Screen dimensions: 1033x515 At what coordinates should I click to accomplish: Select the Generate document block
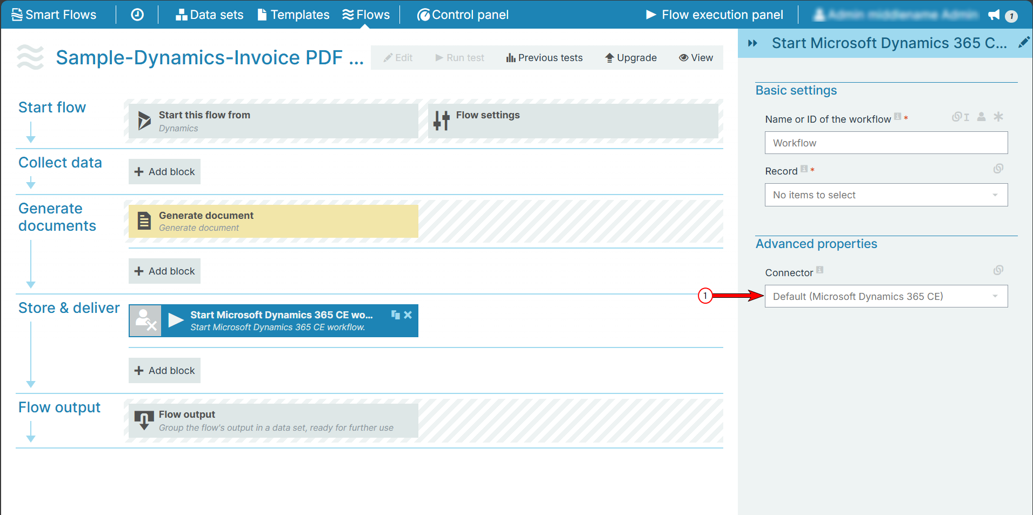point(274,221)
